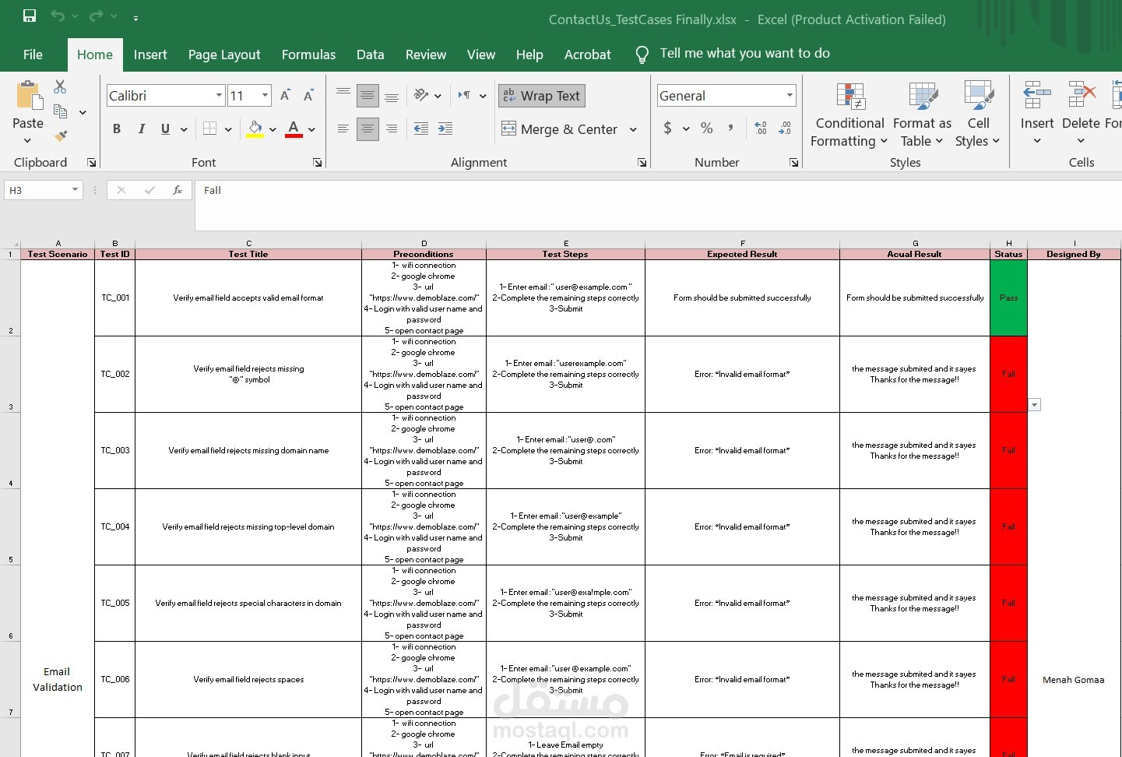Click the Insert Function fx button
The width and height of the screenshot is (1122, 757).
[x=178, y=190]
